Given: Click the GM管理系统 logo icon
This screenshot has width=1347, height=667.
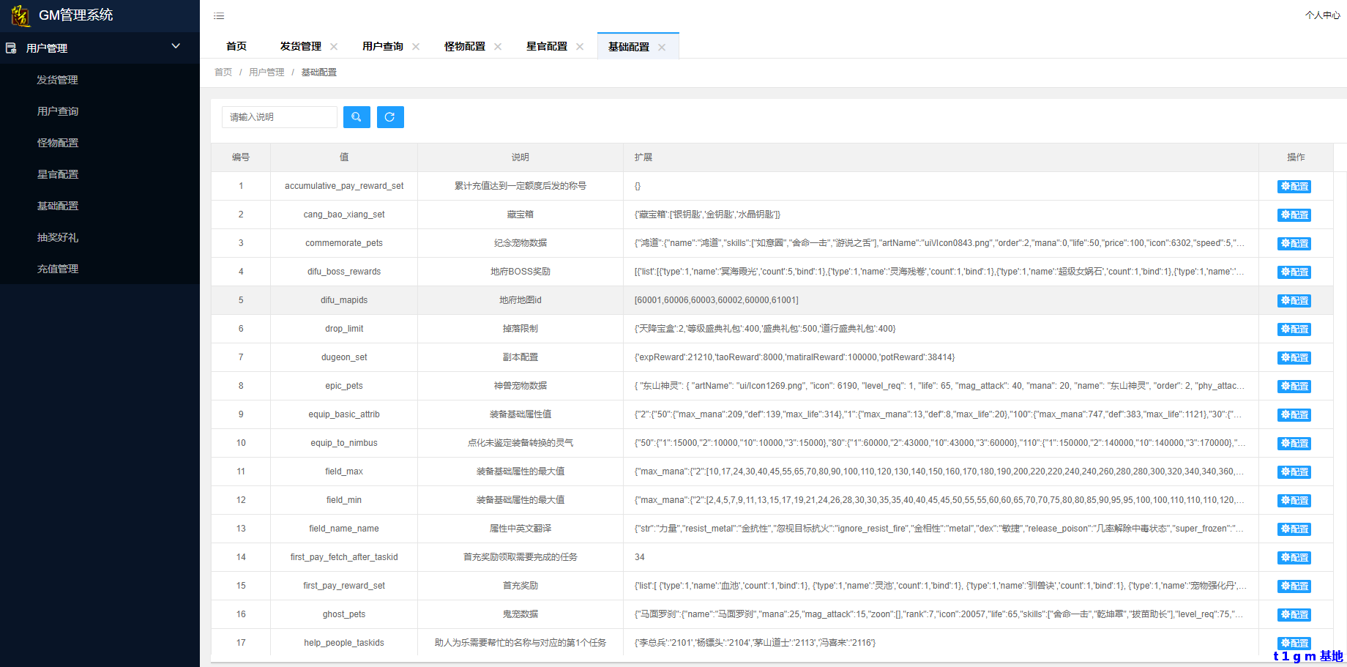Looking at the screenshot, I should 20,15.
